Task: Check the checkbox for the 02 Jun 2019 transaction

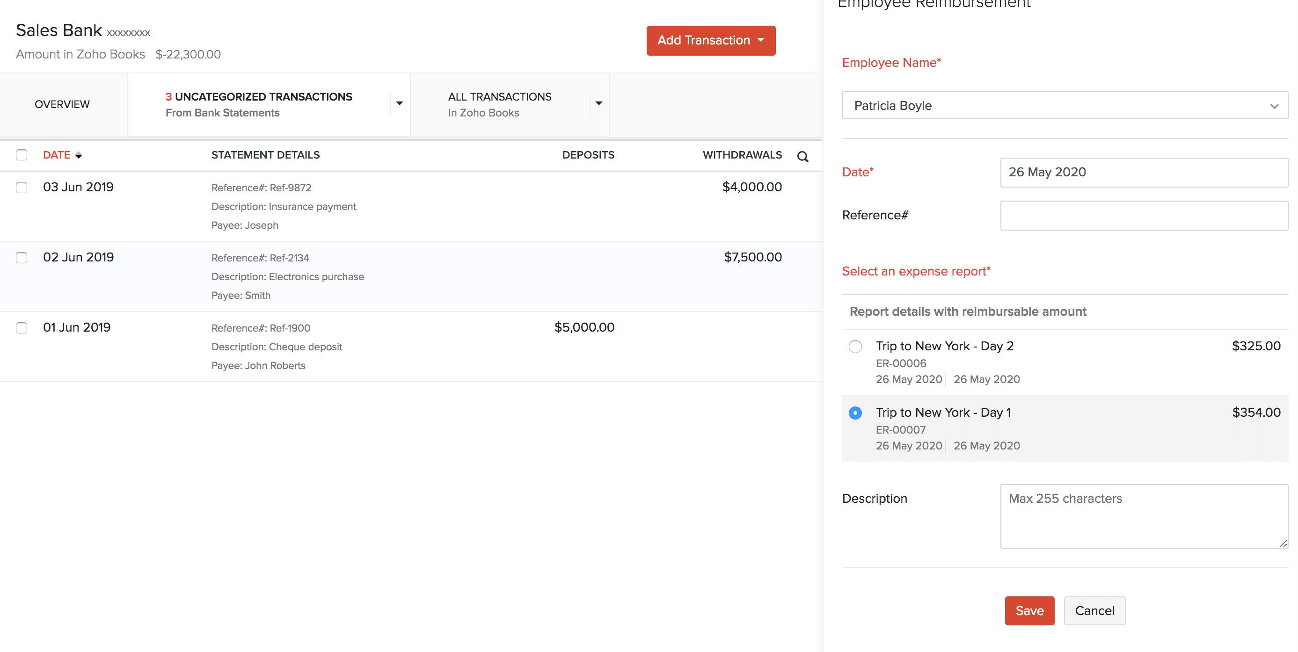Action: point(21,257)
